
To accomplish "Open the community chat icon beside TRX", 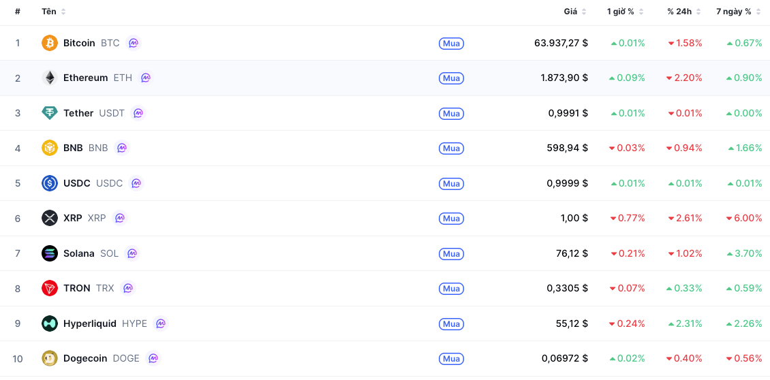I will tap(127, 288).
